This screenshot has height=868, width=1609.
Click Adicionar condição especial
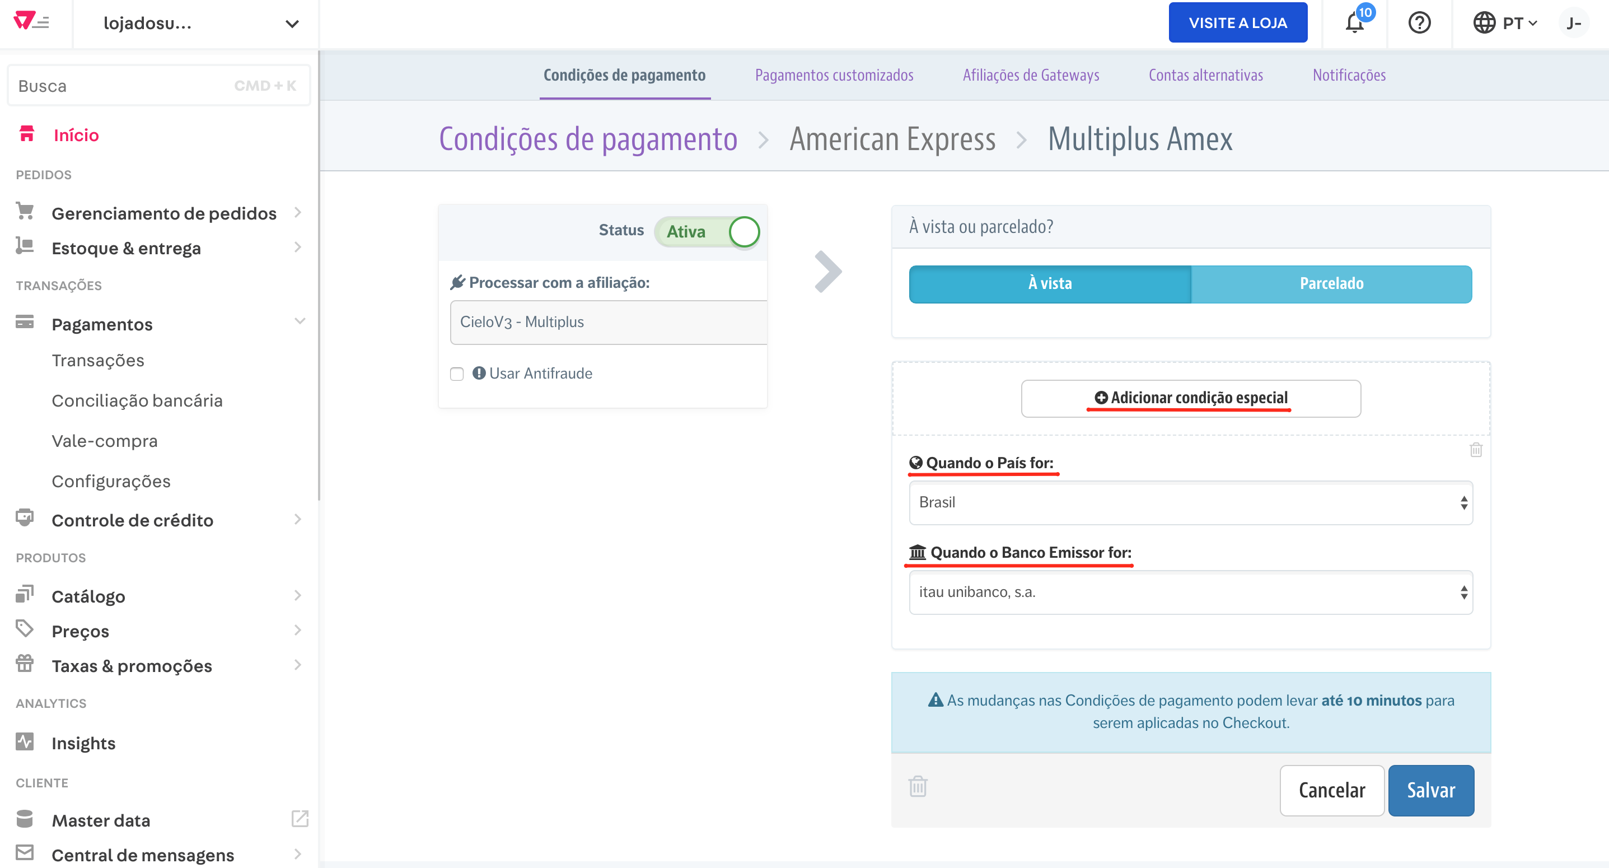coord(1190,398)
